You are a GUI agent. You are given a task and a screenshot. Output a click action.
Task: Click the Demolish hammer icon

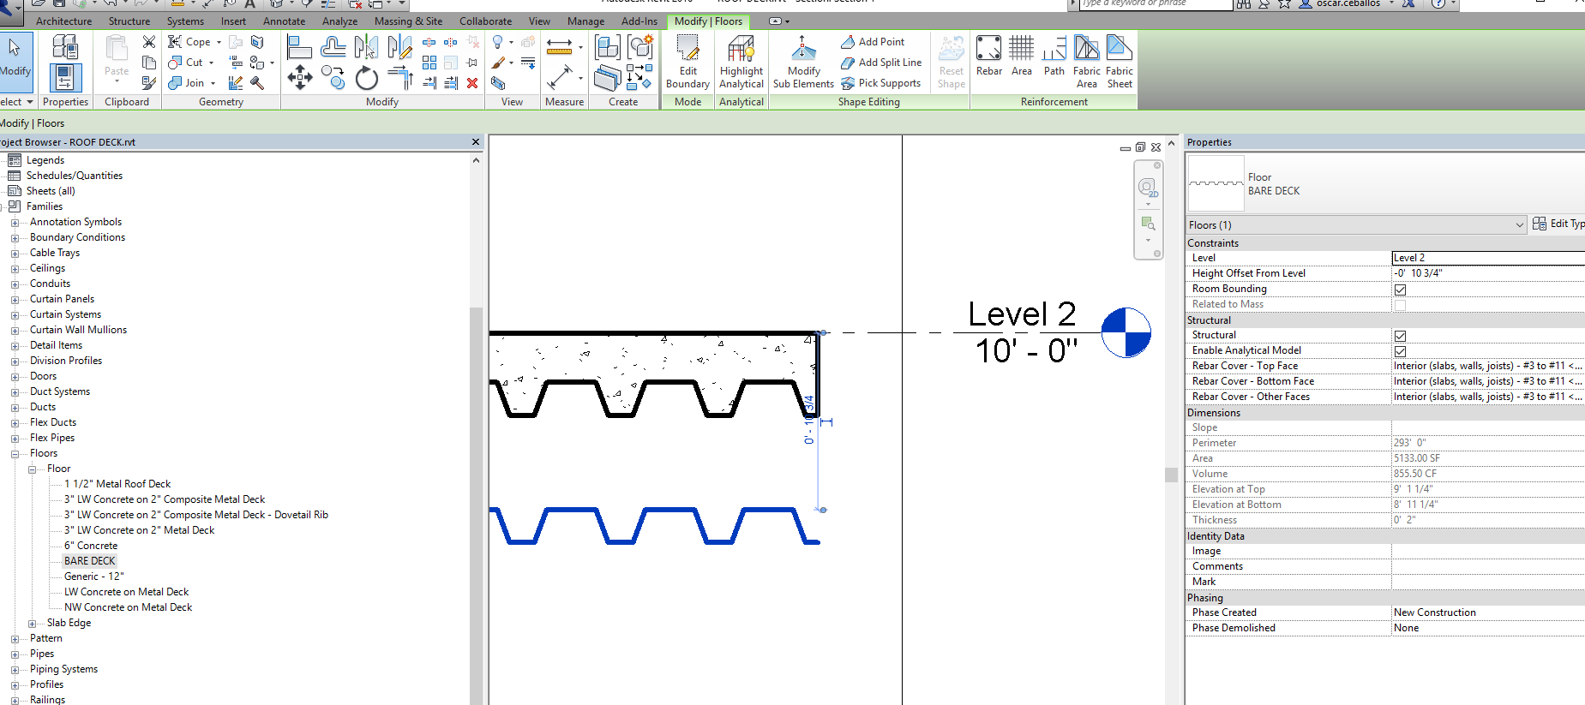coord(257,83)
